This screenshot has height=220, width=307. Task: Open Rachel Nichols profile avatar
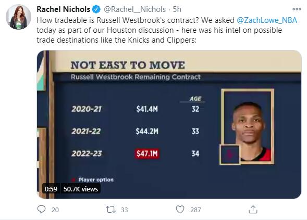pyautogui.click(x=18, y=17)
